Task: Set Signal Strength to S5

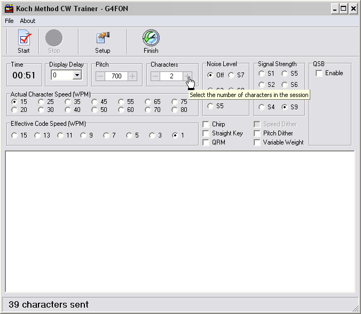Action: [285, 74]
